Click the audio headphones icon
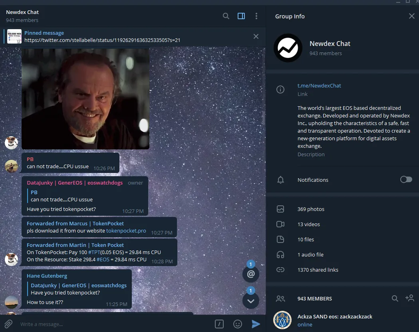The width and height of the screenshot is (419, 332). pyautogui.click(x=280, y=254)
